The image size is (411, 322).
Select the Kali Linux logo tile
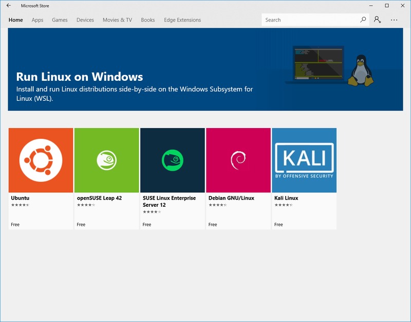click(304, 160)
